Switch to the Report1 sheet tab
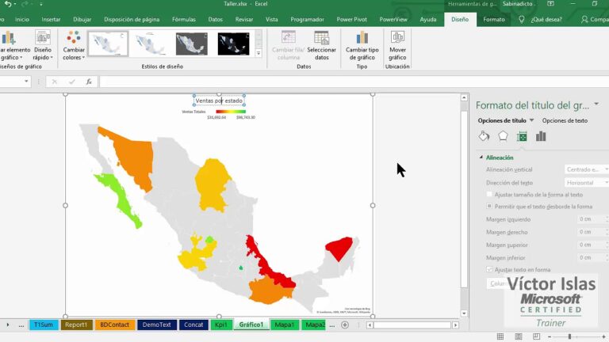 (76, 325)
